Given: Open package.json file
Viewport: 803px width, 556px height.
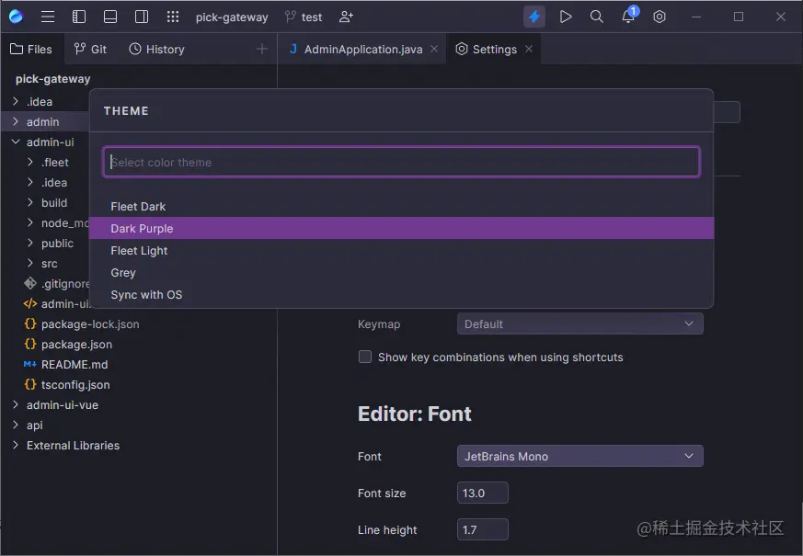Looking at the screenshot, I should pyautogui.click(x=68, y=345).
